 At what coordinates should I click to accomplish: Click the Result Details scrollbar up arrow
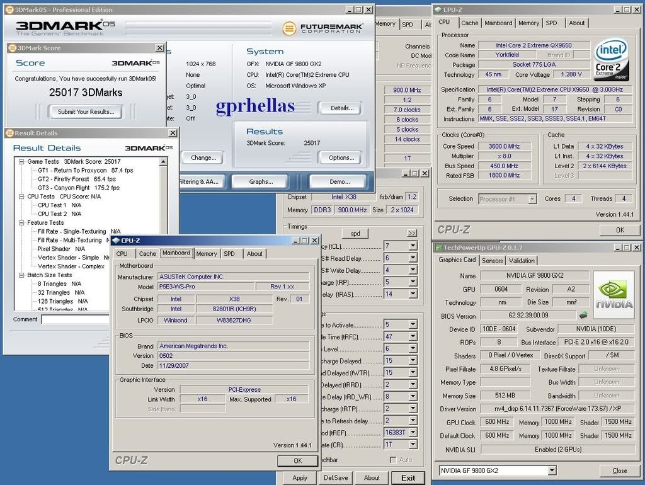point(163,162)
